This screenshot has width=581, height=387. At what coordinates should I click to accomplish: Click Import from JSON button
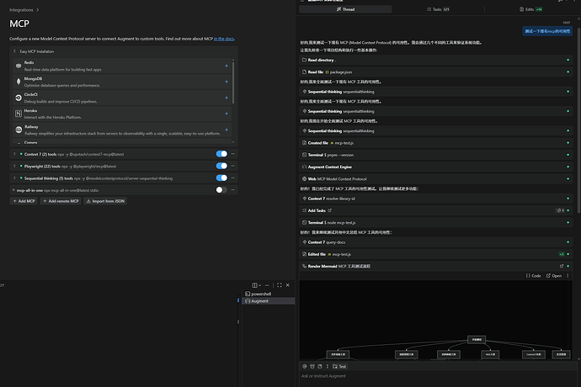105,201
